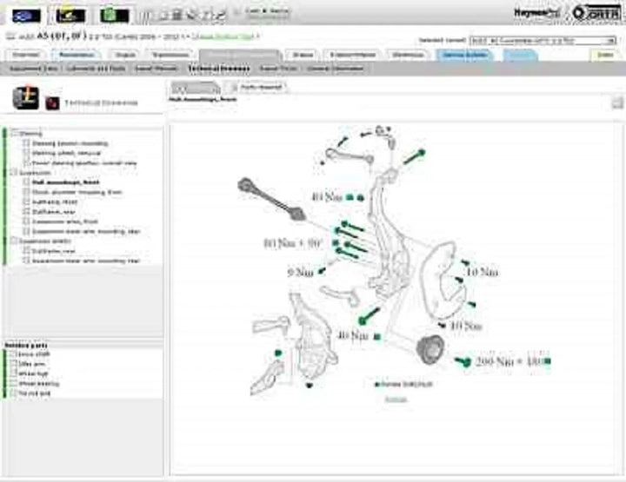Click the blue car icon at top left

pyautogui.click(x=26, y=15)
